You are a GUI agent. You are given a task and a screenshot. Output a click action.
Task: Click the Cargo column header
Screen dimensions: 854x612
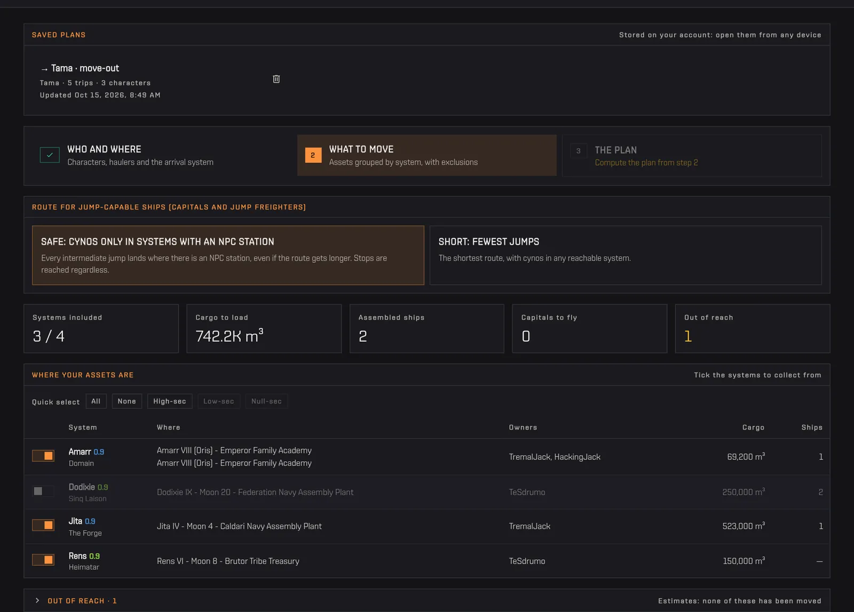point(754,428)
